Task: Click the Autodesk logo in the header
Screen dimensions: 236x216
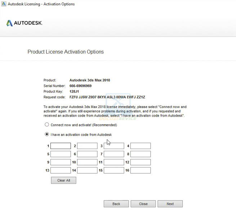Action: (x=24, y=23)
